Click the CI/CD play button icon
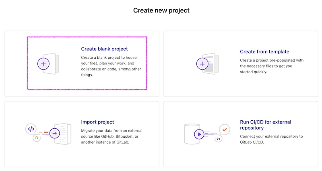 199,134
